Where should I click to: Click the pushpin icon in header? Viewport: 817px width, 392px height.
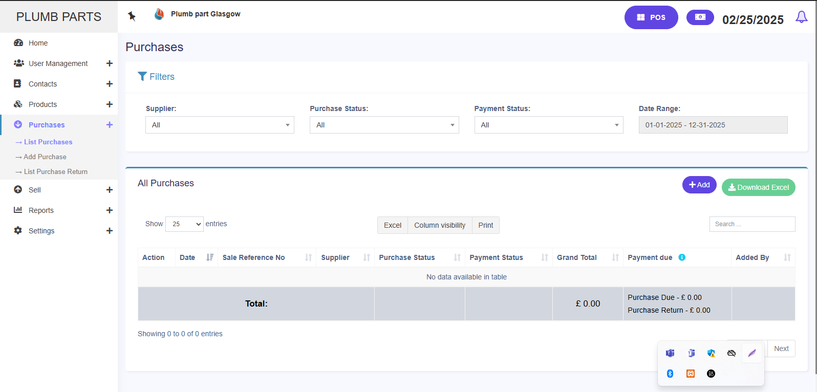[132, 16]
